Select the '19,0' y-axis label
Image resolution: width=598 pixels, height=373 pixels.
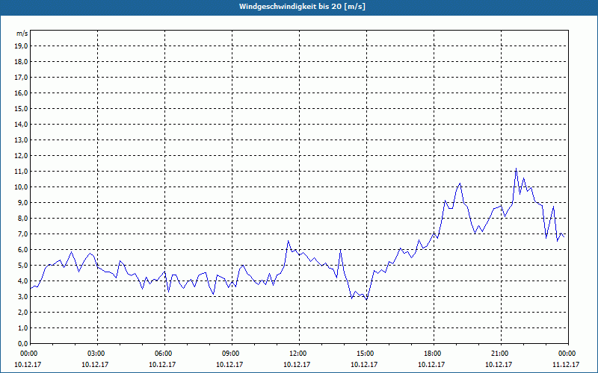click(x=22, y=46)
